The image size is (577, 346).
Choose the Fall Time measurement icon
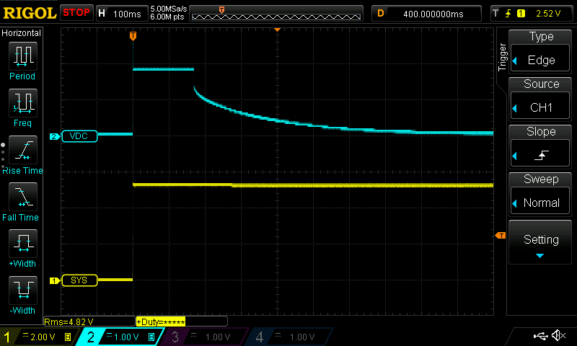click(22, 198)
